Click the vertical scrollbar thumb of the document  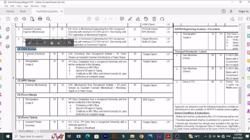point(239,95)
